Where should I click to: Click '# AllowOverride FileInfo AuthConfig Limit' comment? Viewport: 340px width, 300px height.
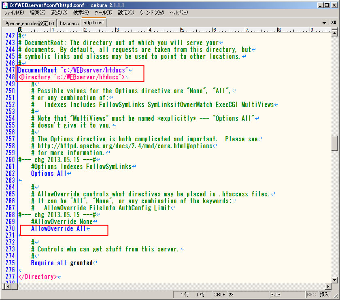click(101, 208)
